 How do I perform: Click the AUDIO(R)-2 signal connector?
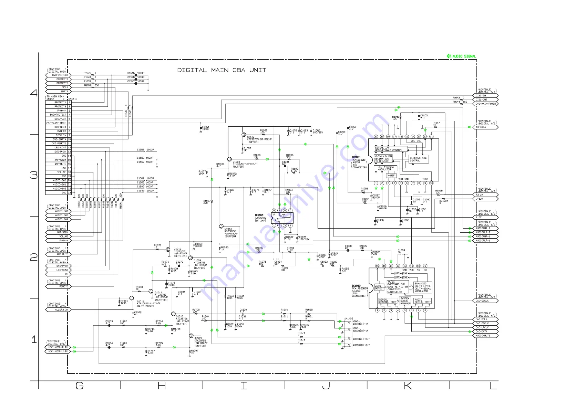click(x=485, y=228)
